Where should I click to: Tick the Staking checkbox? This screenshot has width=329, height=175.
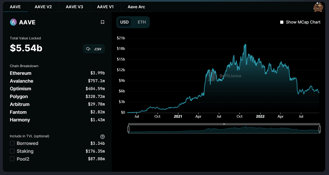click(x=12, y=151)
